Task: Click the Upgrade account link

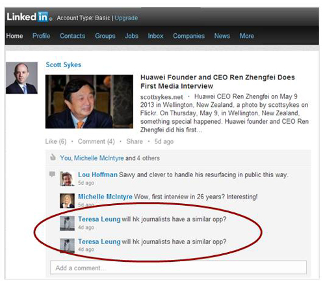Action: [126, 18]
